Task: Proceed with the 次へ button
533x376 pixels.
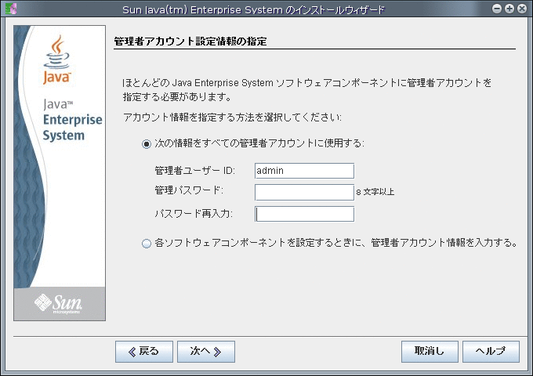Action: [x=206, y=352]
